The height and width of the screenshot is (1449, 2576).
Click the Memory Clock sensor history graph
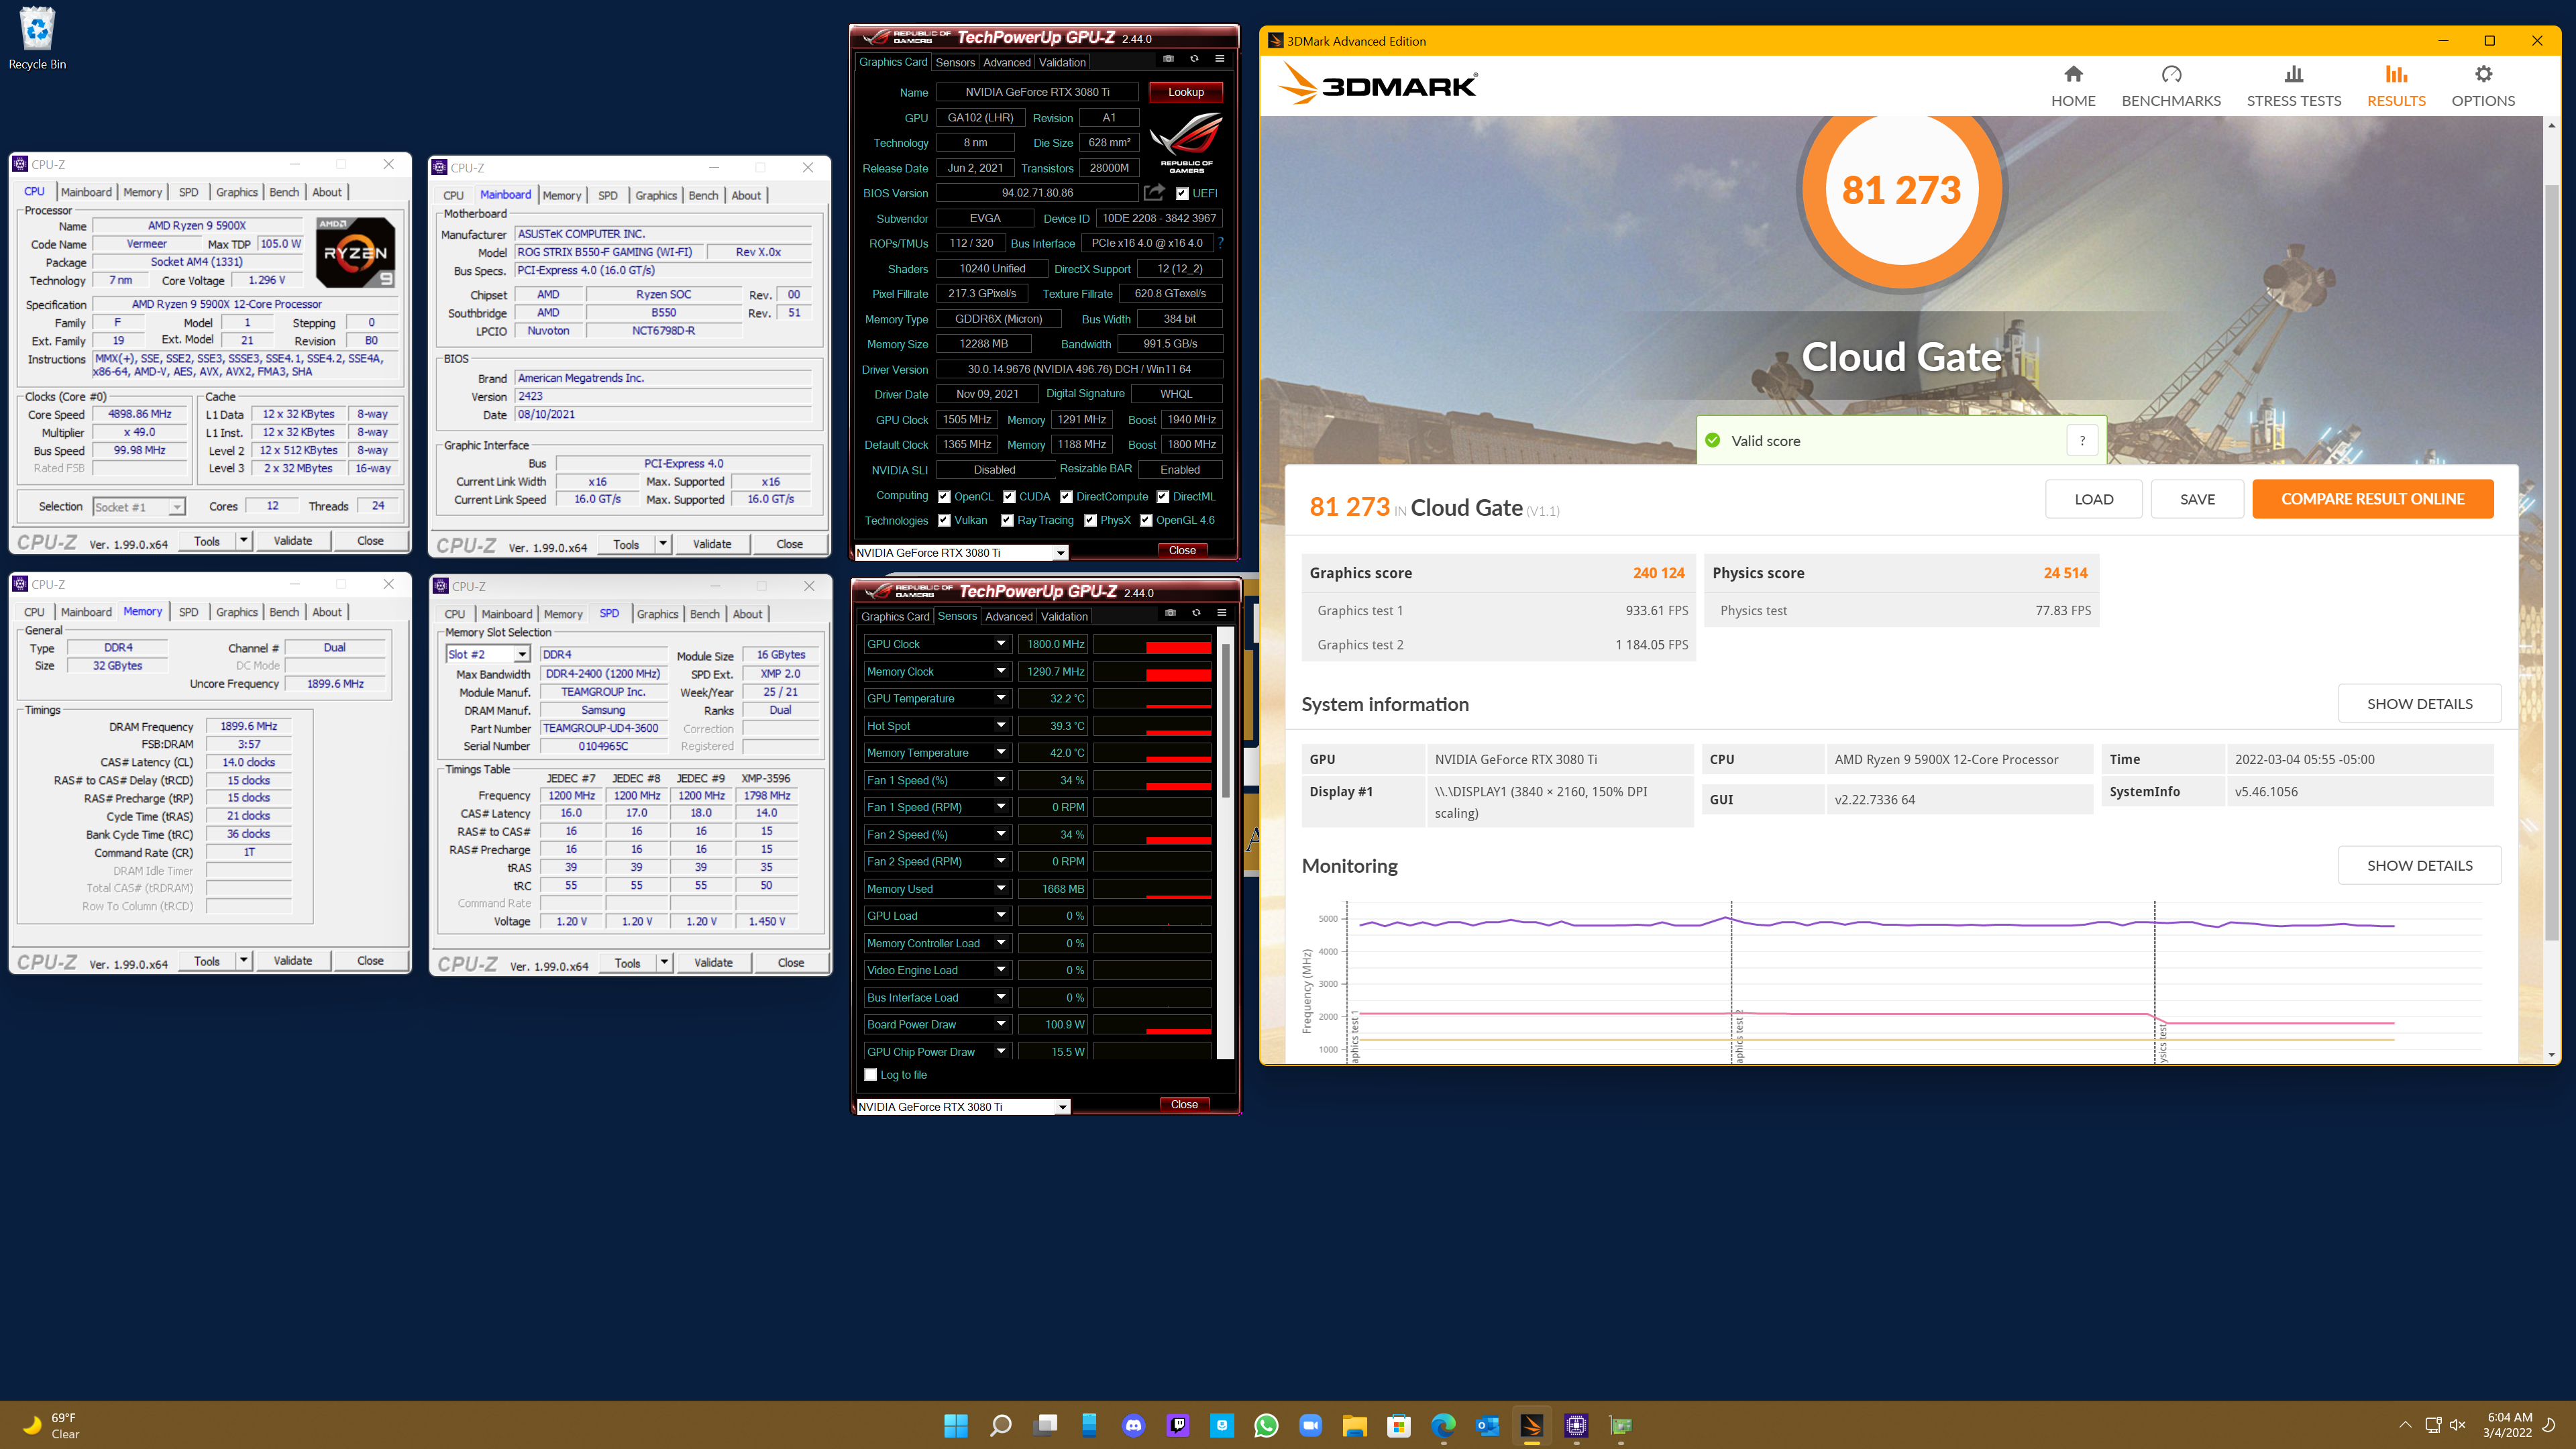pyautogui.click(x=1152, y=672)
